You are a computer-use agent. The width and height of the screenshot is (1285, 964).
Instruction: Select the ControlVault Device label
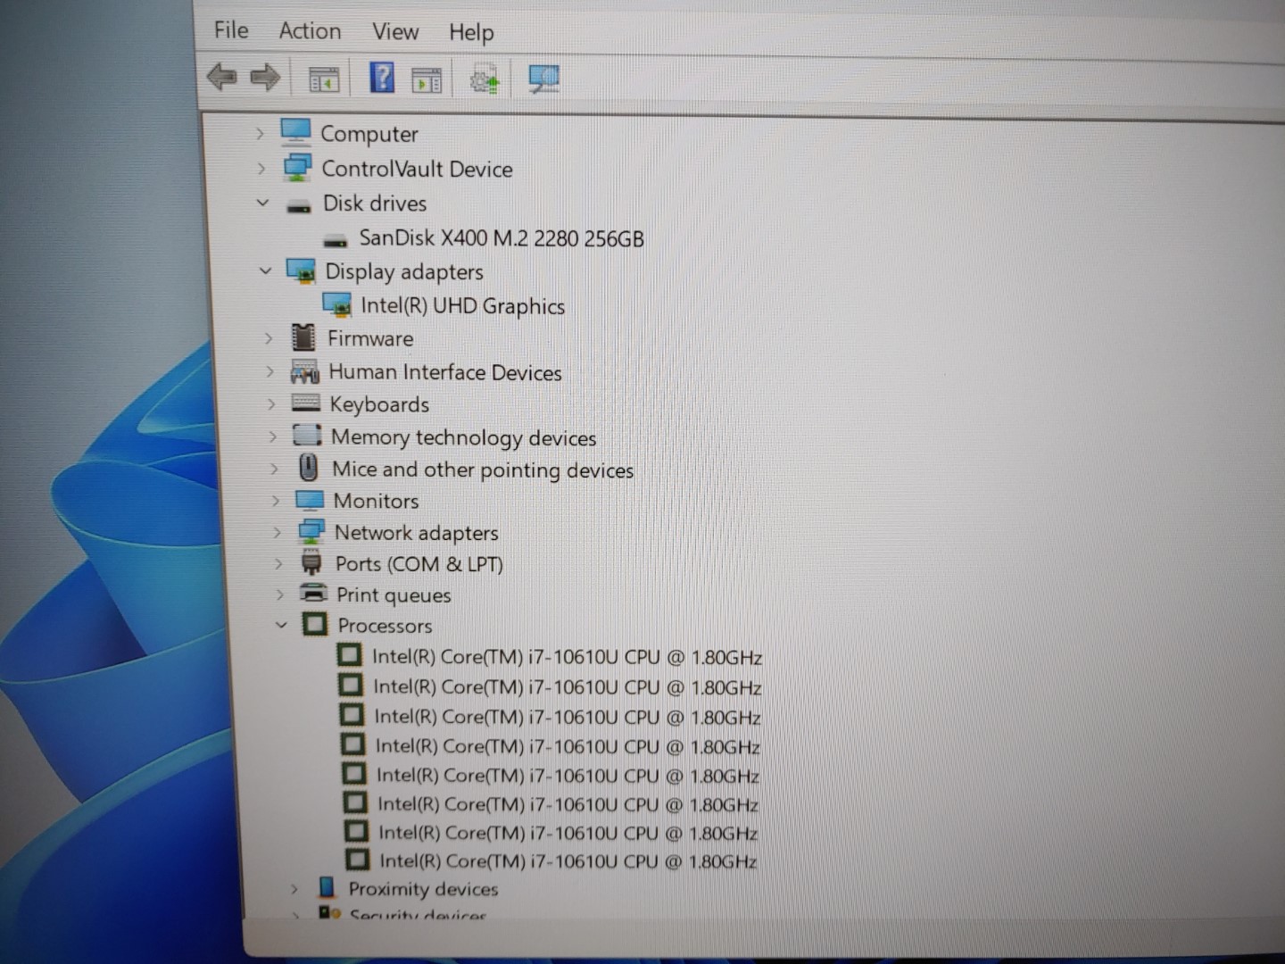(417, 169)
